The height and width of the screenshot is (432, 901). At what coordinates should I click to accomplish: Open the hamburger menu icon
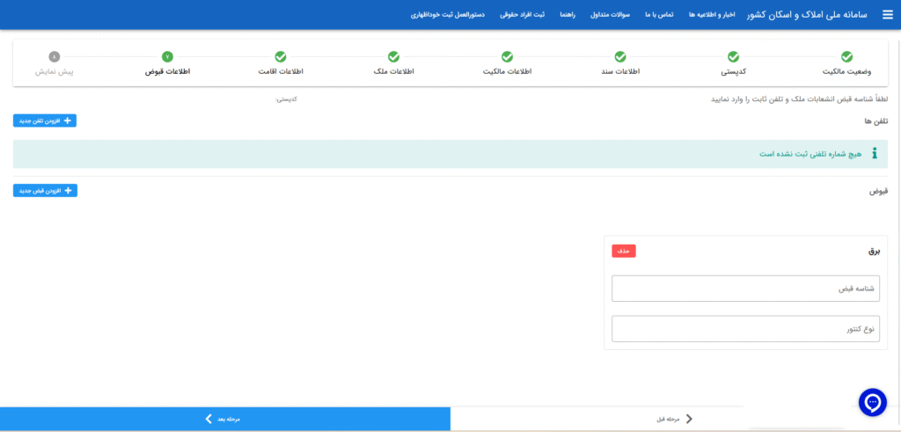click(x=887, y=15)
